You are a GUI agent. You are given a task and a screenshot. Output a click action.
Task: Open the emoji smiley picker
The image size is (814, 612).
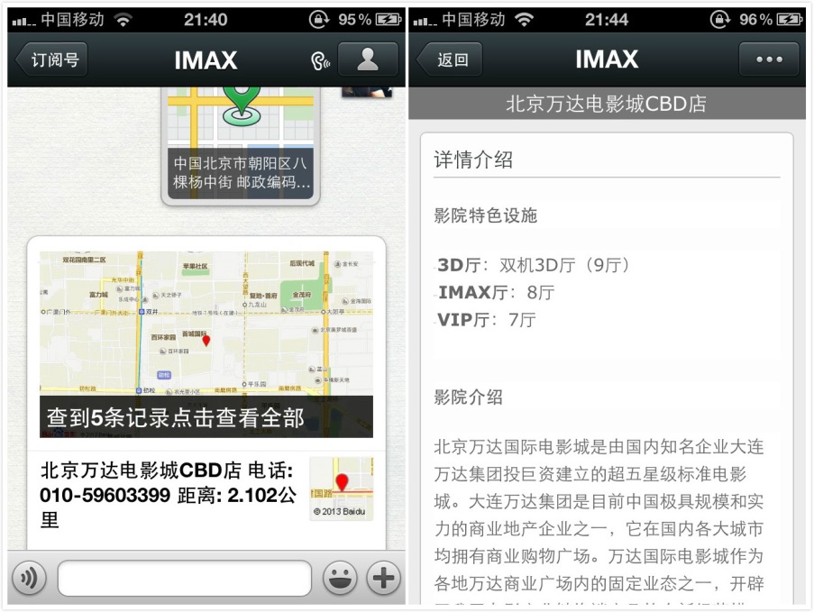tap(340, 578)
